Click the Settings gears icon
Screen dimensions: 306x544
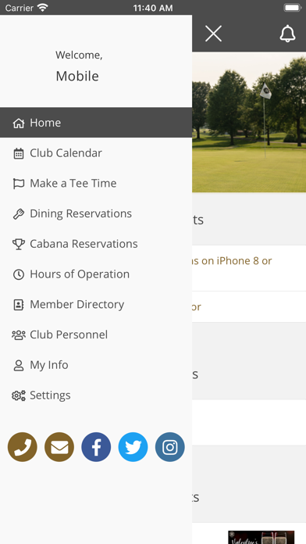pyautogui.click(x=19, y=395)
